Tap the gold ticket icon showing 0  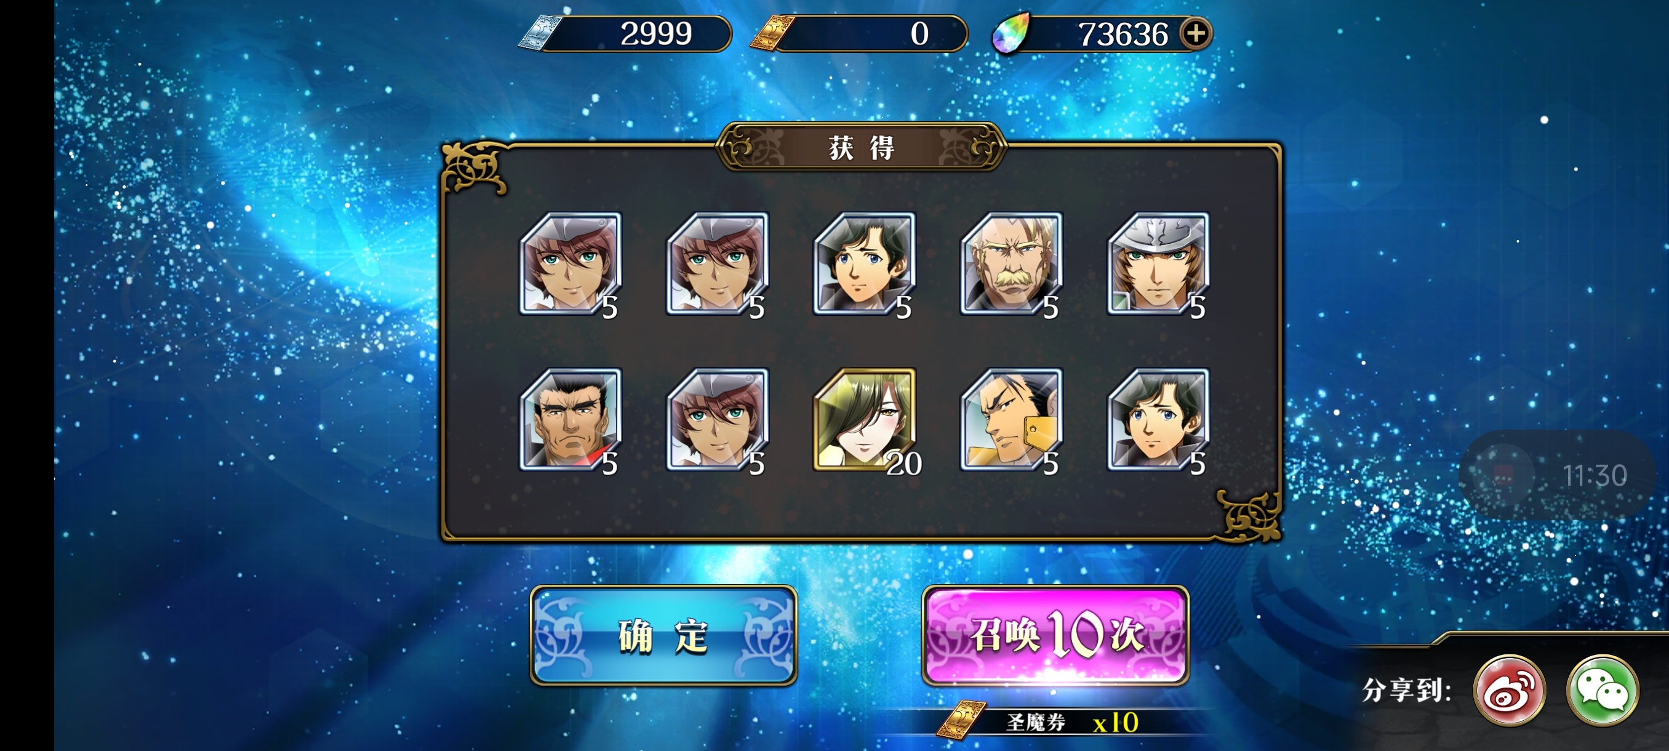tap(772, 33)
